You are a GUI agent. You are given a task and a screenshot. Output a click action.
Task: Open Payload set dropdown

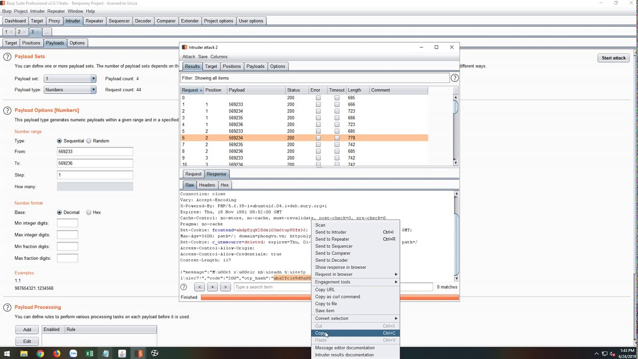point(70,79)
